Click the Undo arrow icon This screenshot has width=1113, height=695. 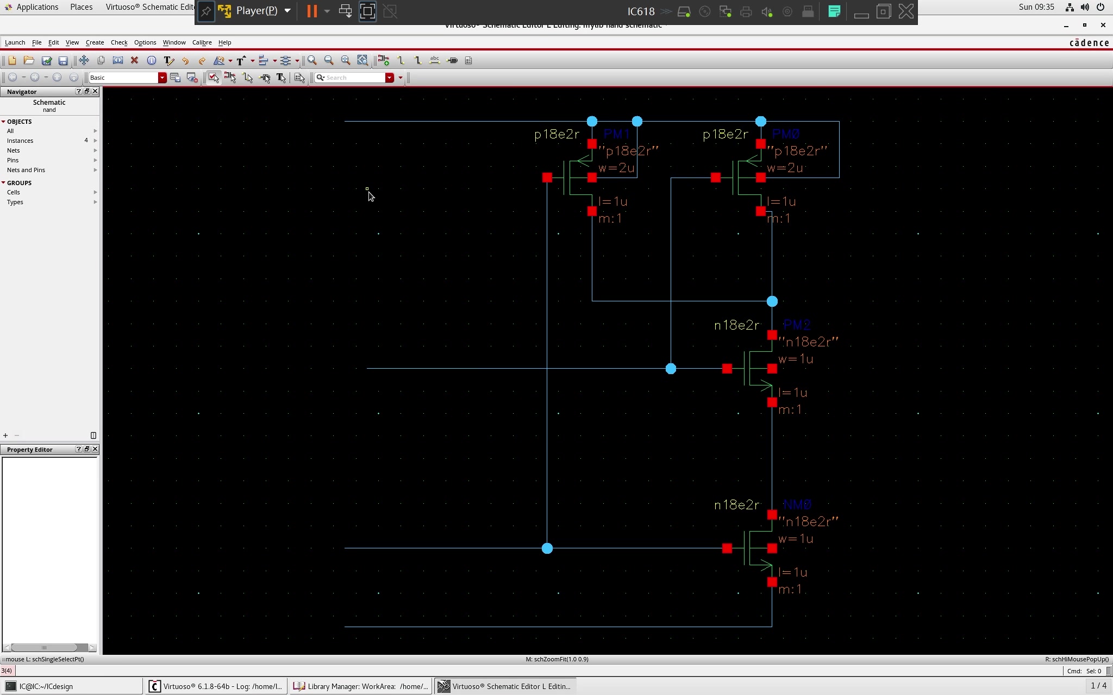(185, 60)
